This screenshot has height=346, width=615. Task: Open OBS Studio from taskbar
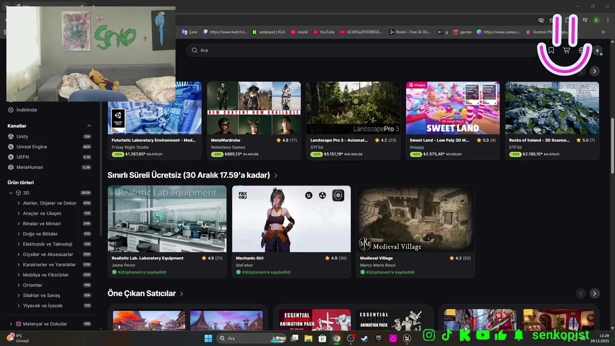point(351,338)
